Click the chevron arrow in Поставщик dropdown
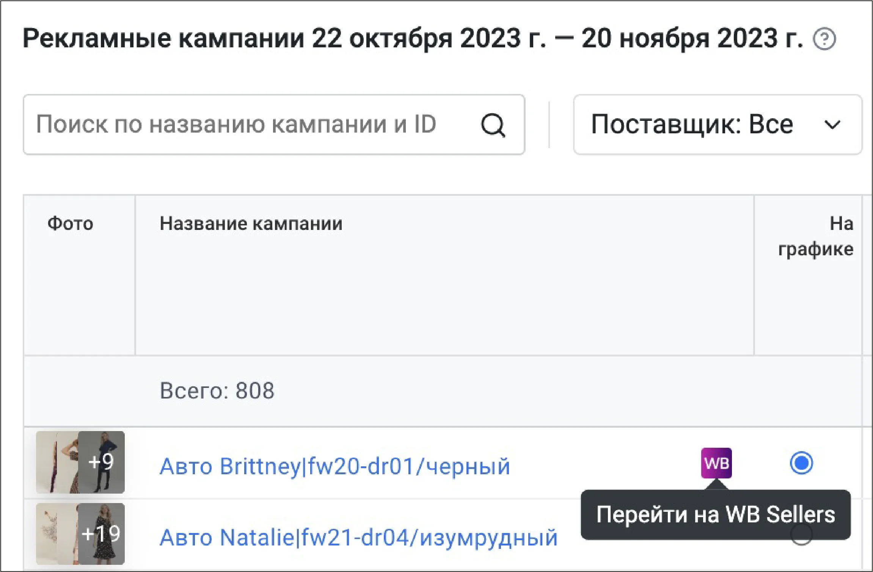873x572 pixels. pos(832,125)
